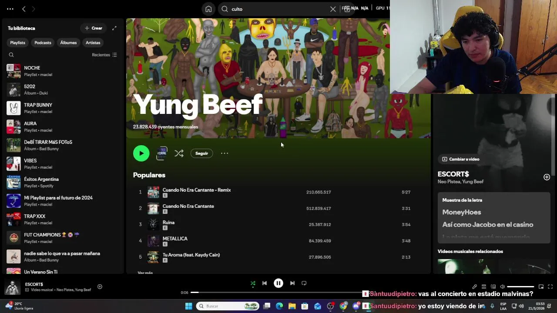
Task: Skip to the next track
Action: pyautogui.click(x=292, y=283)
